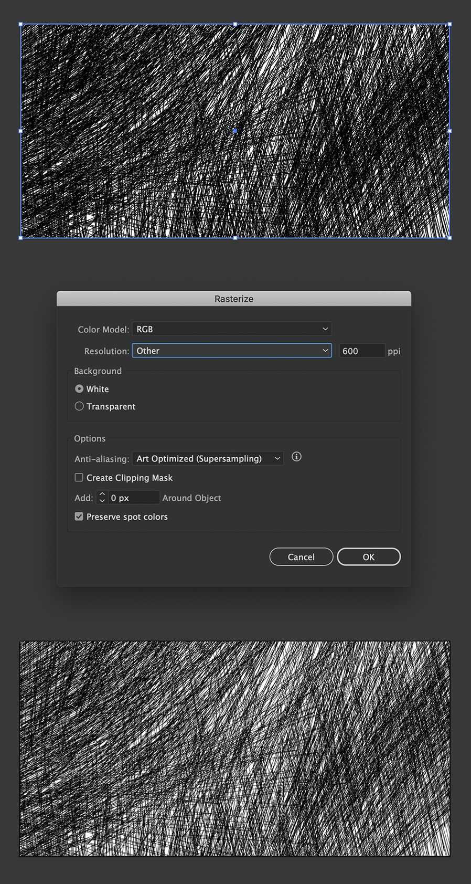Uncheck Preserve spot colors
Image resolution: width=471 pixels, height=884 pixels.
(x=79, y=517)
